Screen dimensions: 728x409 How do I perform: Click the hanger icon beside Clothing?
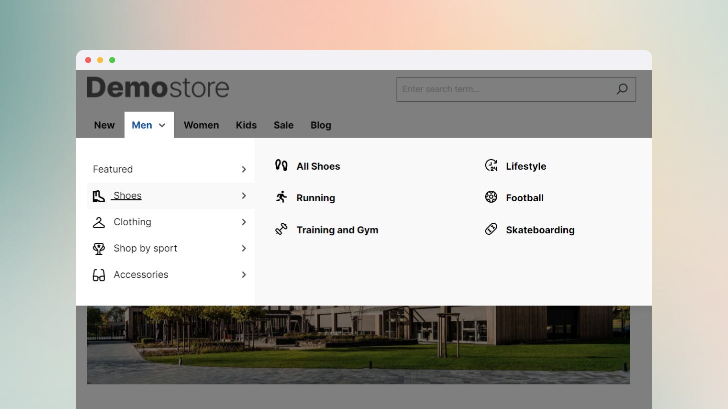point(99,222)
